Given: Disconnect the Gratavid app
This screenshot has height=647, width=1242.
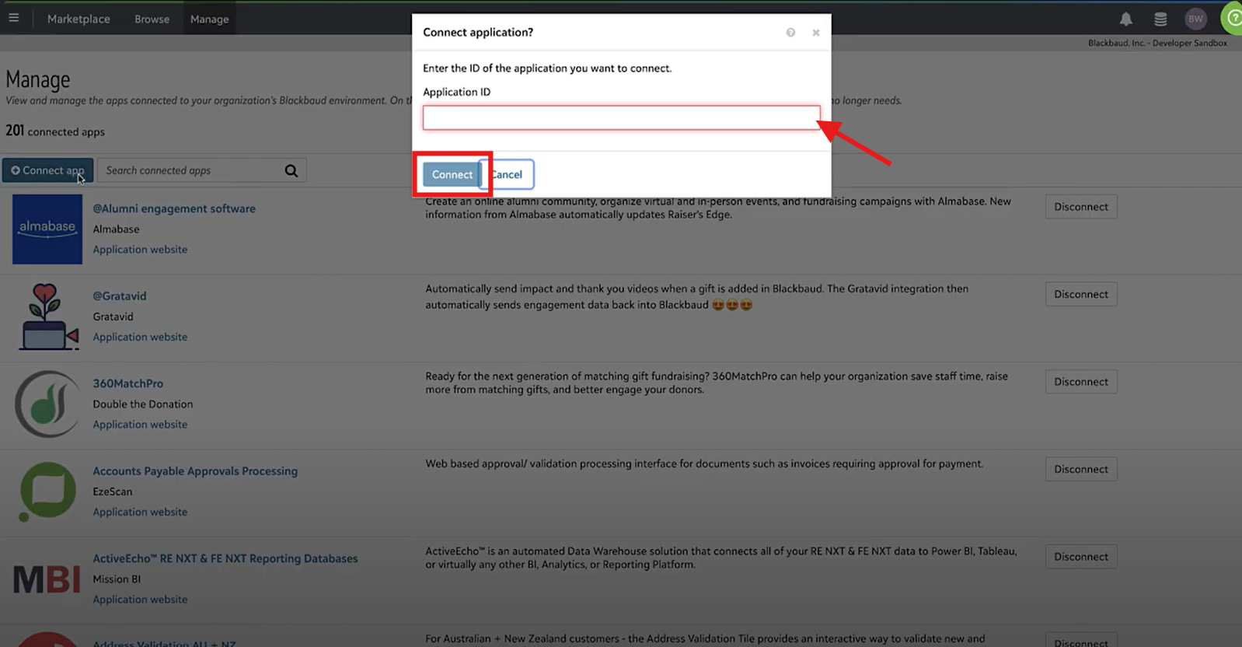Looking at the screenshot, I should point(1081,294).
